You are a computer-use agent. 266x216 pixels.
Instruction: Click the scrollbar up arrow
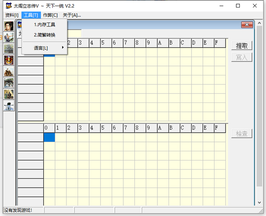(259, 23)
